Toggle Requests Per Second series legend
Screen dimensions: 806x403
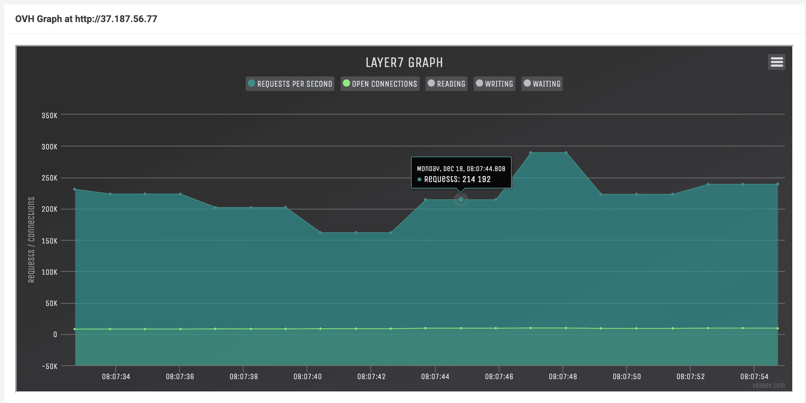294,84
